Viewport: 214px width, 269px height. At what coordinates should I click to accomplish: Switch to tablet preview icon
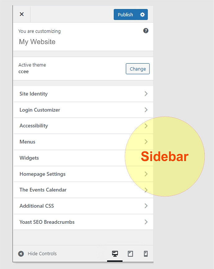pos(130,253)
